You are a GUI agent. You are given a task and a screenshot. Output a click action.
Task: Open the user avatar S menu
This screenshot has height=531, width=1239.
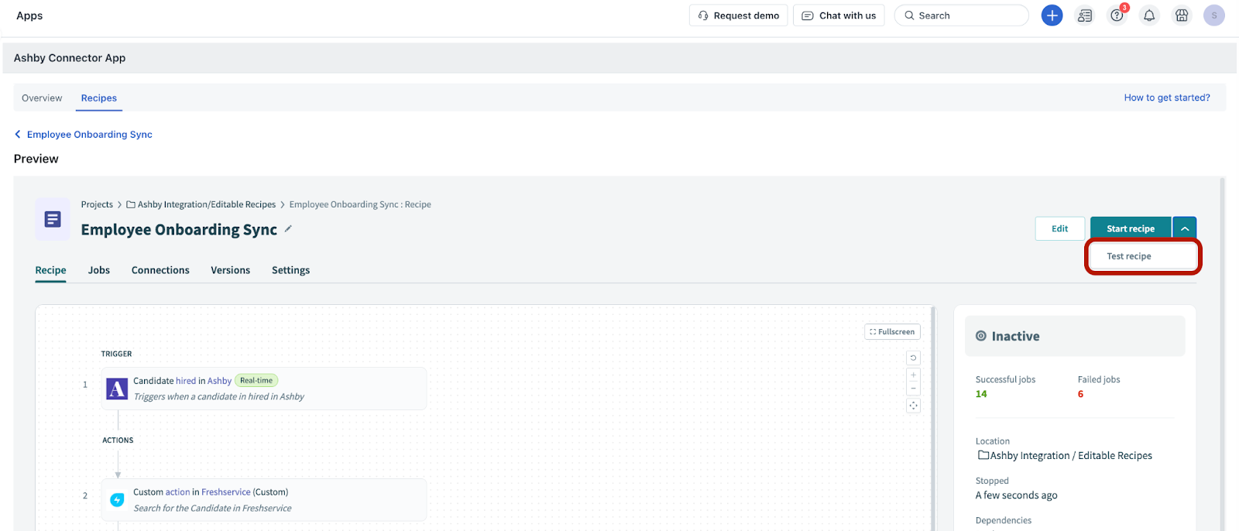[1214, 15]
